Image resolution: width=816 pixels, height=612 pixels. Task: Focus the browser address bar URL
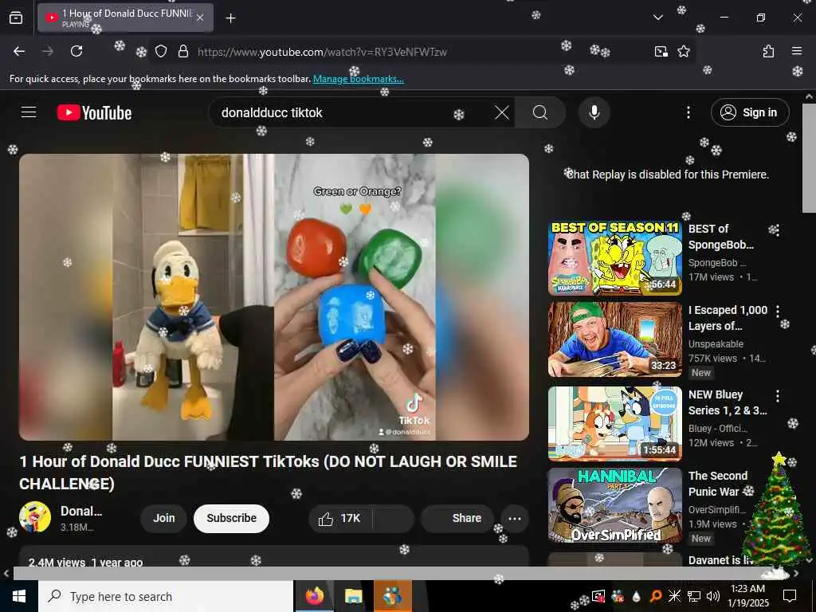(x=322, y=52)
